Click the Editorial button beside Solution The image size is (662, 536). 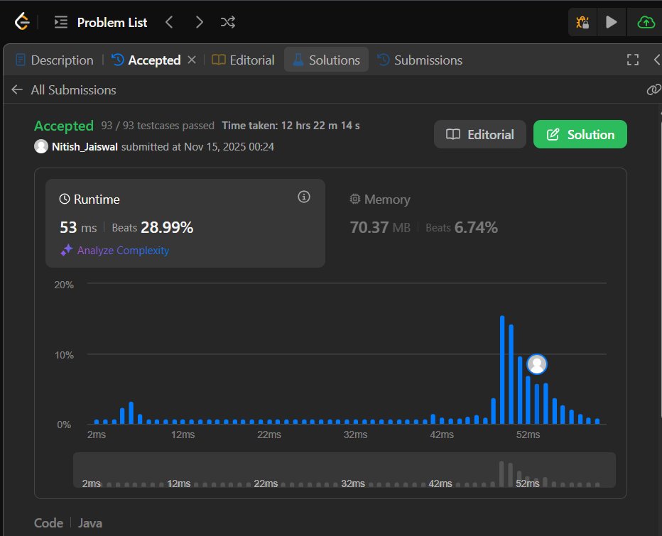[480, 134]
